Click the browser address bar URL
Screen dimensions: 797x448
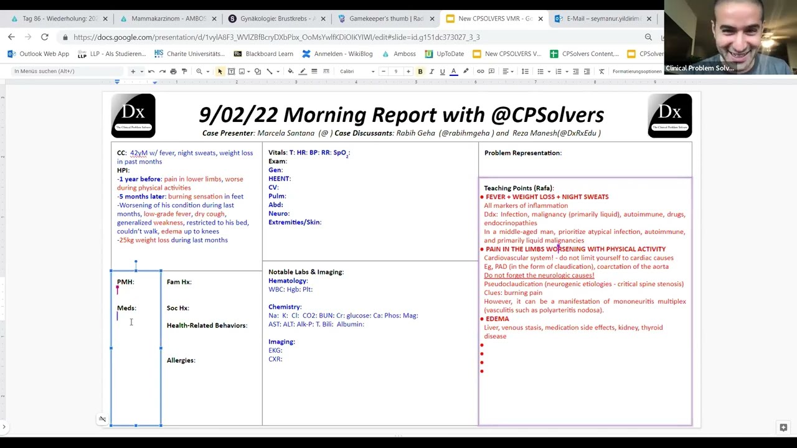click(276, 37)
